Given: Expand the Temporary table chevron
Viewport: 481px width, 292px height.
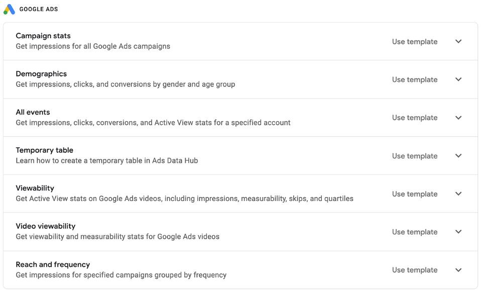Looking at the screenshot, I should click(458, 156).
